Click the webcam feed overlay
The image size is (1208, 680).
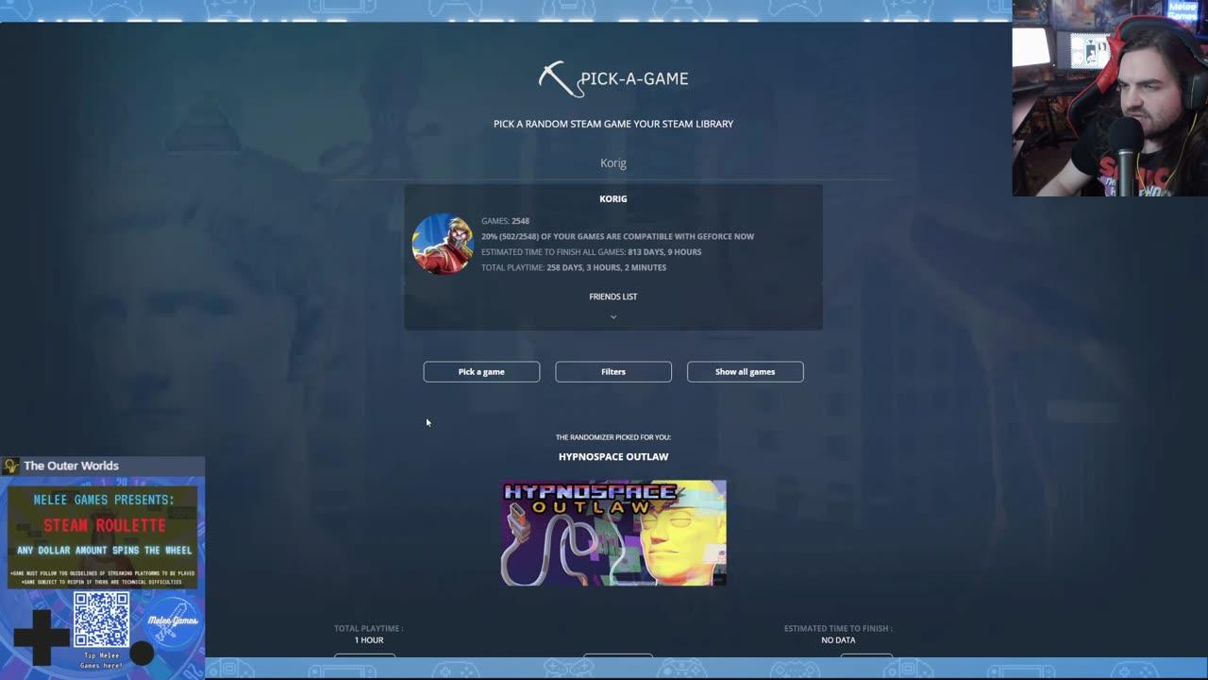coord(1110,98)
